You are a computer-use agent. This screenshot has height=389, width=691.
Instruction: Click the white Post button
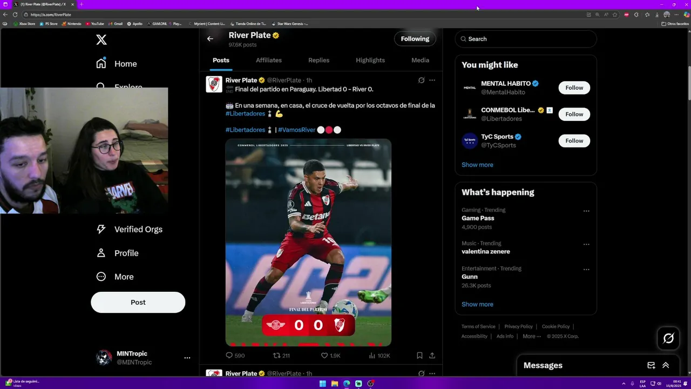pyautogui.click(x=138, y=302)
